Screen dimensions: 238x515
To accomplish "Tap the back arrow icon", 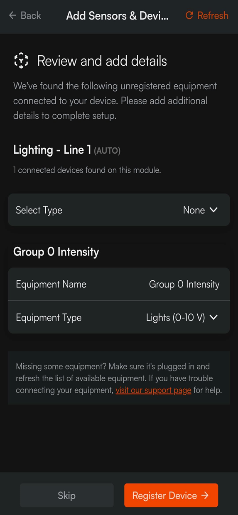I will click(12, 15).
